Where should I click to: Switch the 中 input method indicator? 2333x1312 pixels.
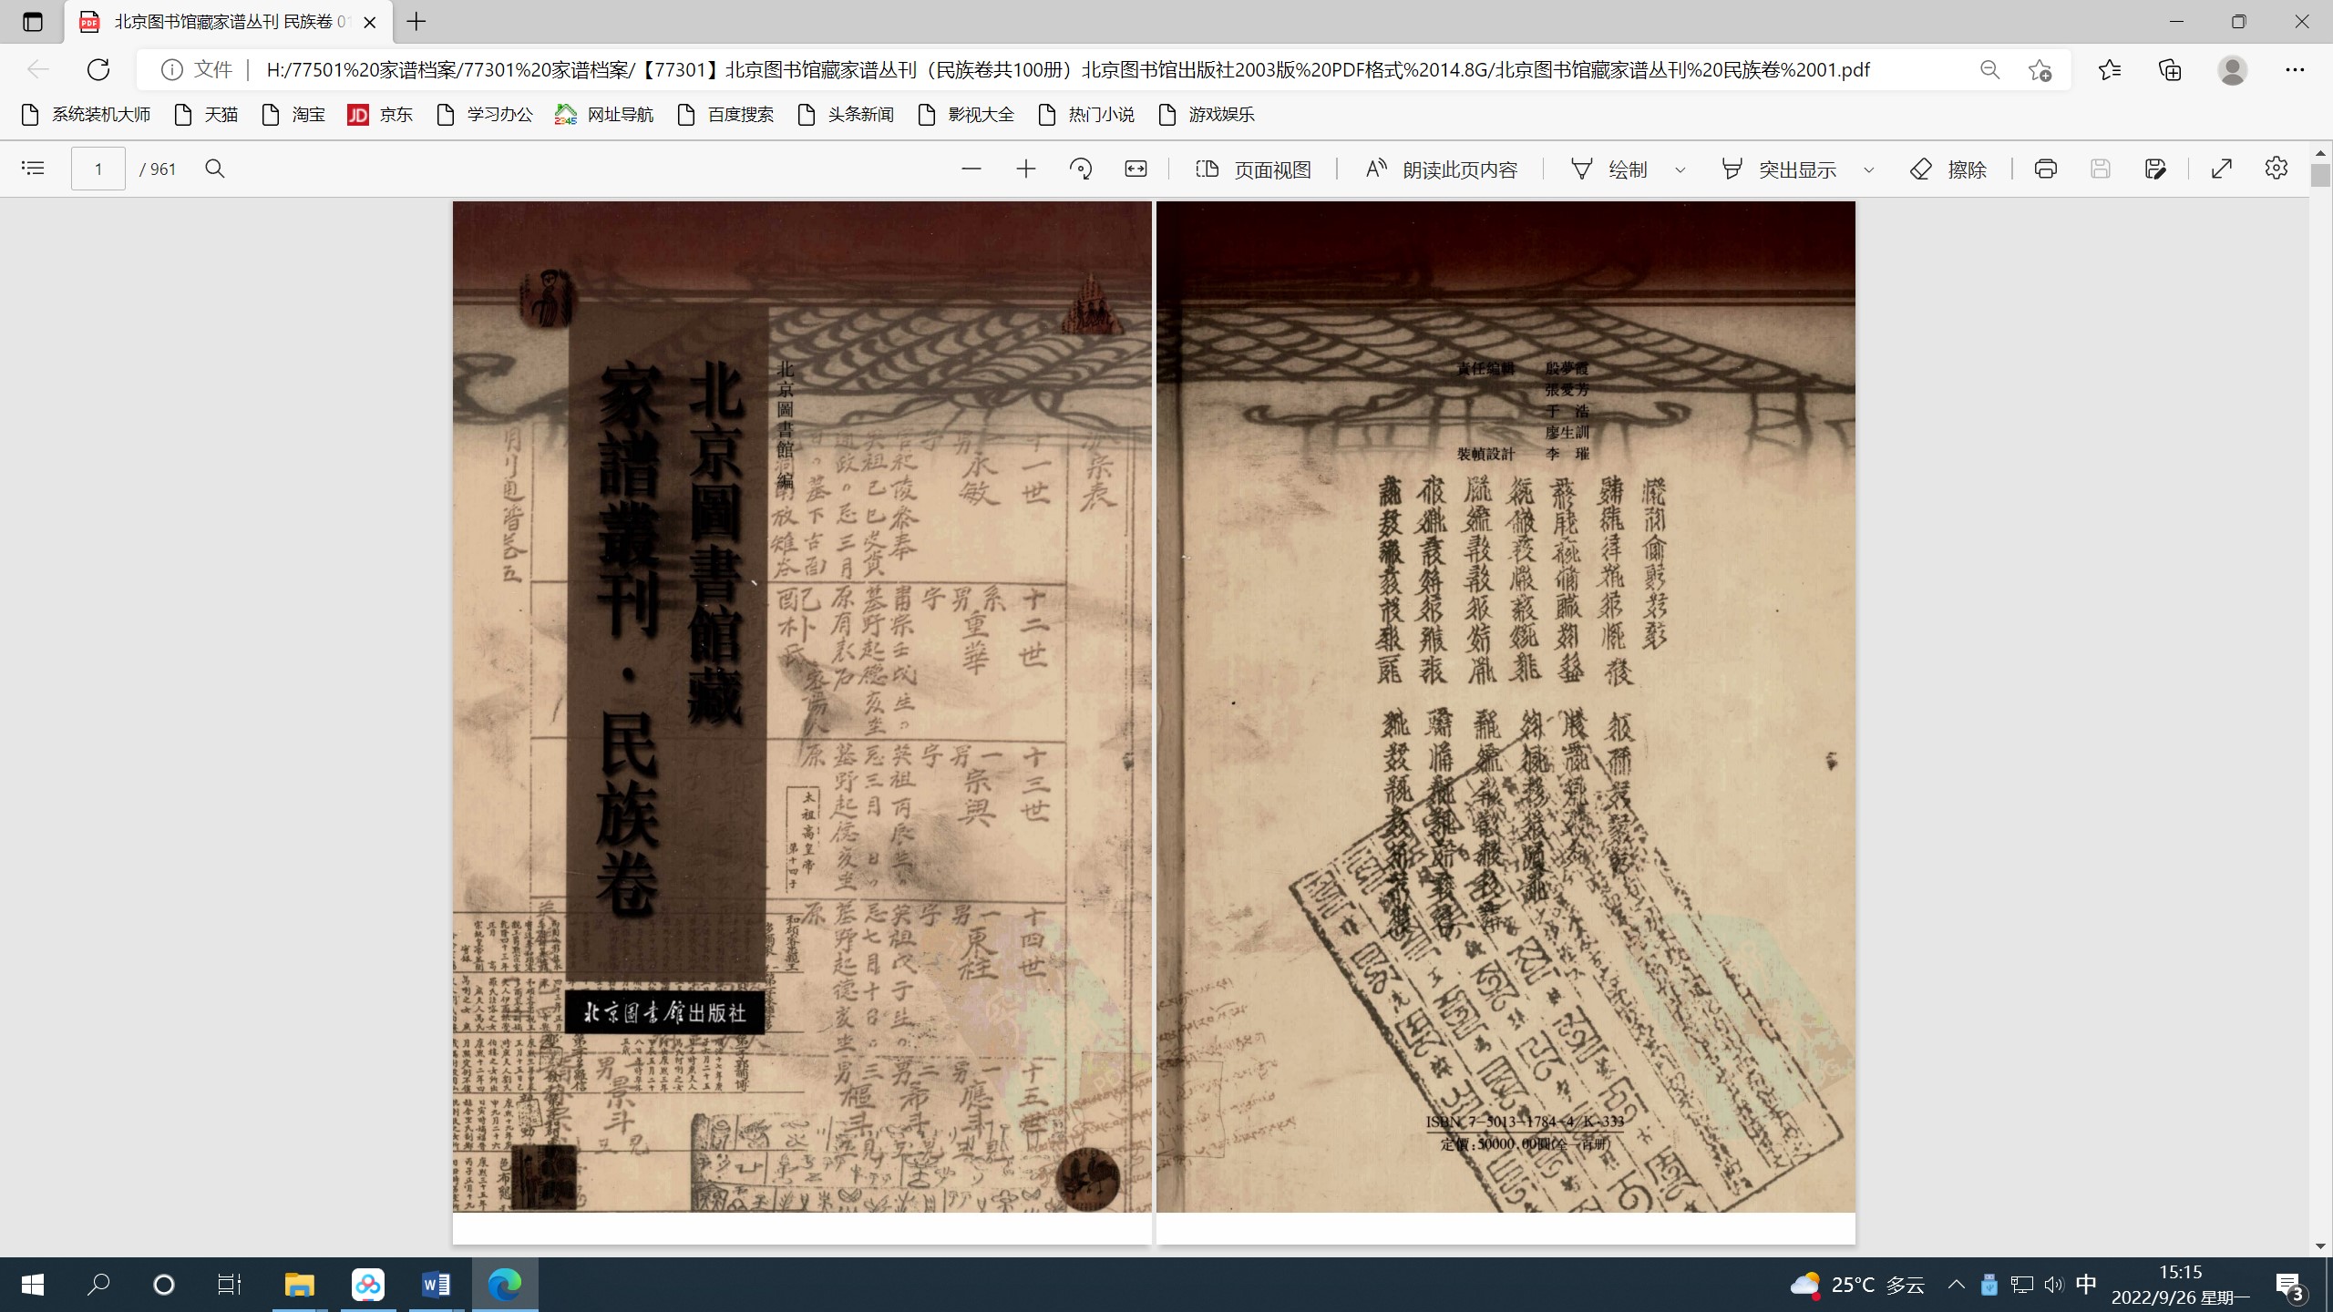(x=2086, y=1285)
